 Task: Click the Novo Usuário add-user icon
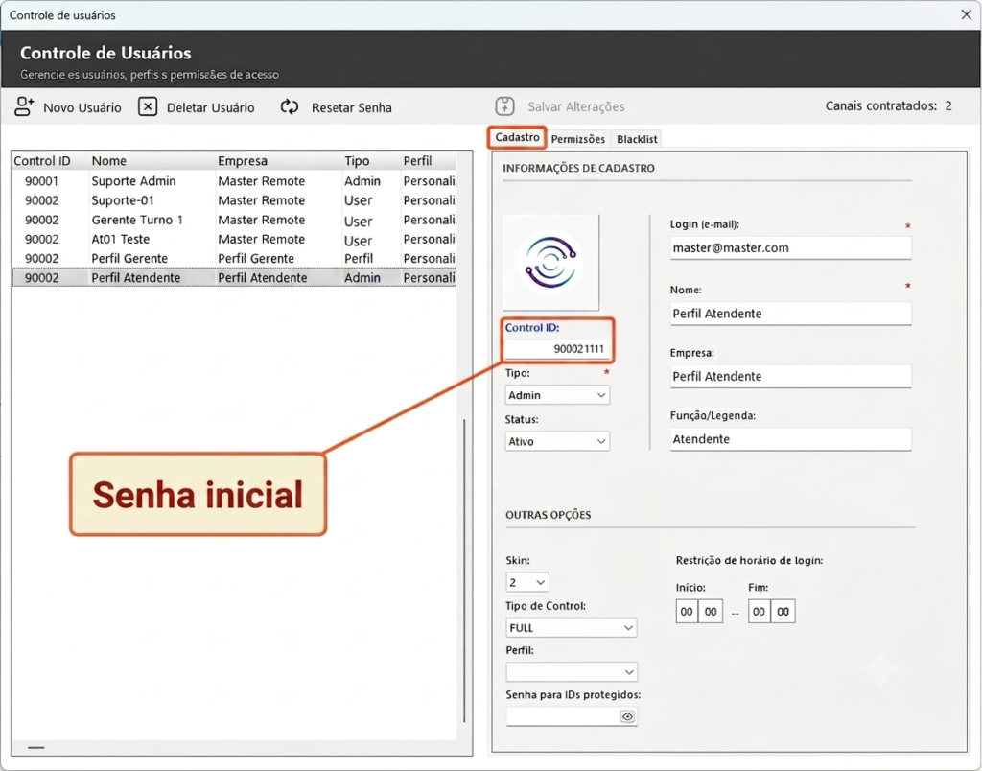tap(24, 106)
